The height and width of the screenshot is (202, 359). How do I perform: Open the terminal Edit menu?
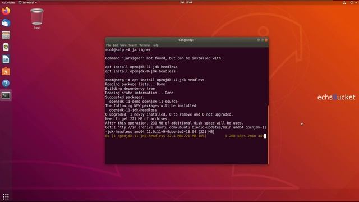coord(115,45)
